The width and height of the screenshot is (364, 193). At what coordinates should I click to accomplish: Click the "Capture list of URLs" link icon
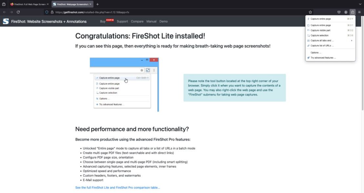pyautogui.click(x=308, y=45)
